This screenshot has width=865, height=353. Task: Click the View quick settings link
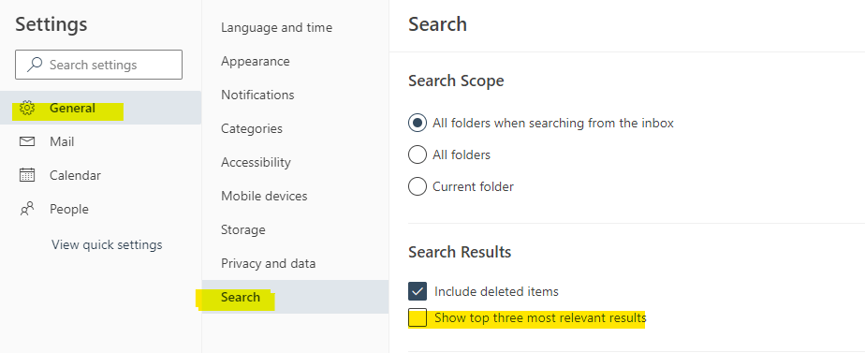click(107, 244)
